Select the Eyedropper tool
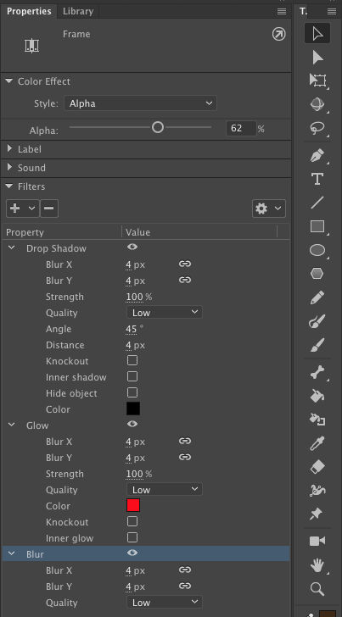342x617 pixels. [x=317, y=443]
